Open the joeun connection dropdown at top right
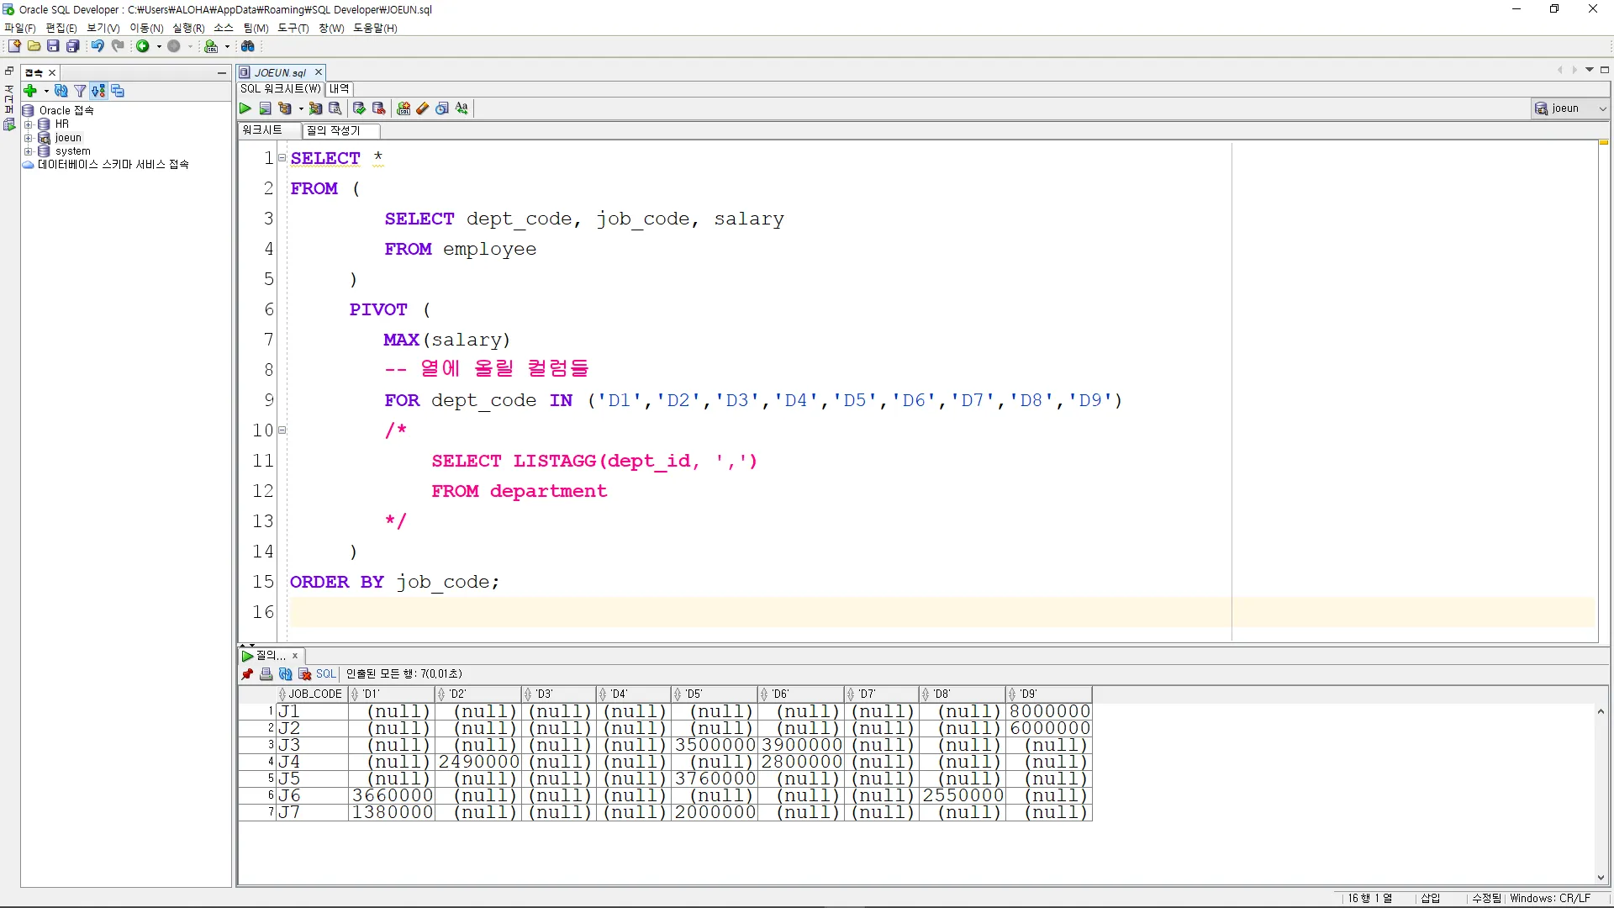This screenshot has width=1614, height=908. (x=1602, y=108)
